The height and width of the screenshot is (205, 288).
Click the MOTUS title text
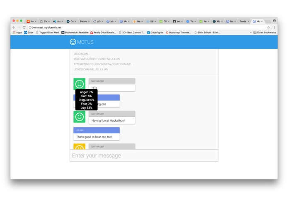(85, 42)
